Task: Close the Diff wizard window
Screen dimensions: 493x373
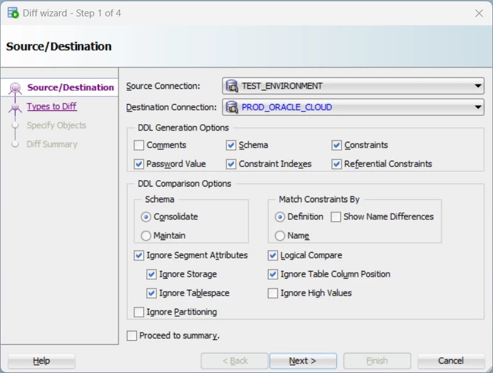Action: (479, 13)
